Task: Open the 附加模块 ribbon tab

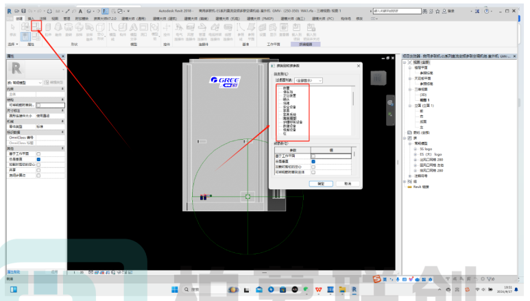Action: [x=82, y=19]
